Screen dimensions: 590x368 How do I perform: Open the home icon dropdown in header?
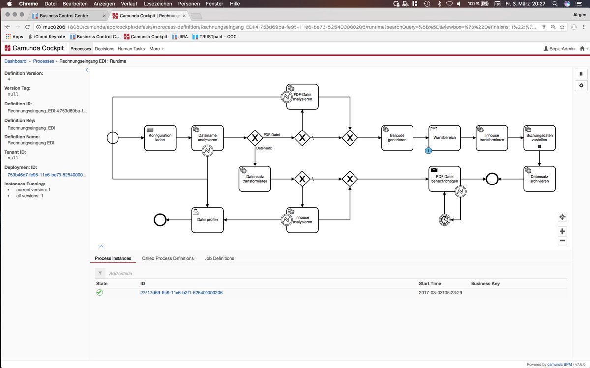tap(583, 49)
